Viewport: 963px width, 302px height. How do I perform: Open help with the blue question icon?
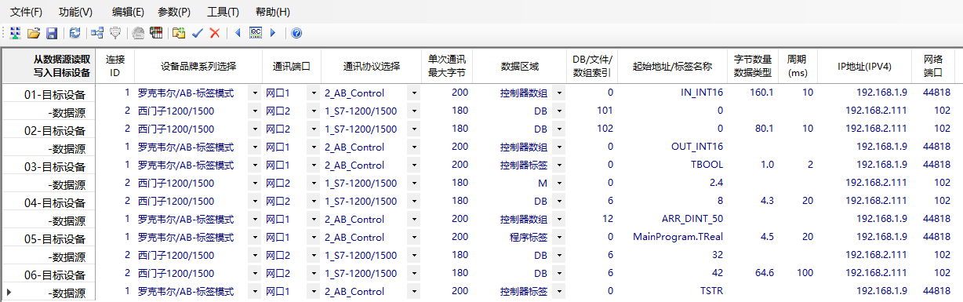[296, 33]
